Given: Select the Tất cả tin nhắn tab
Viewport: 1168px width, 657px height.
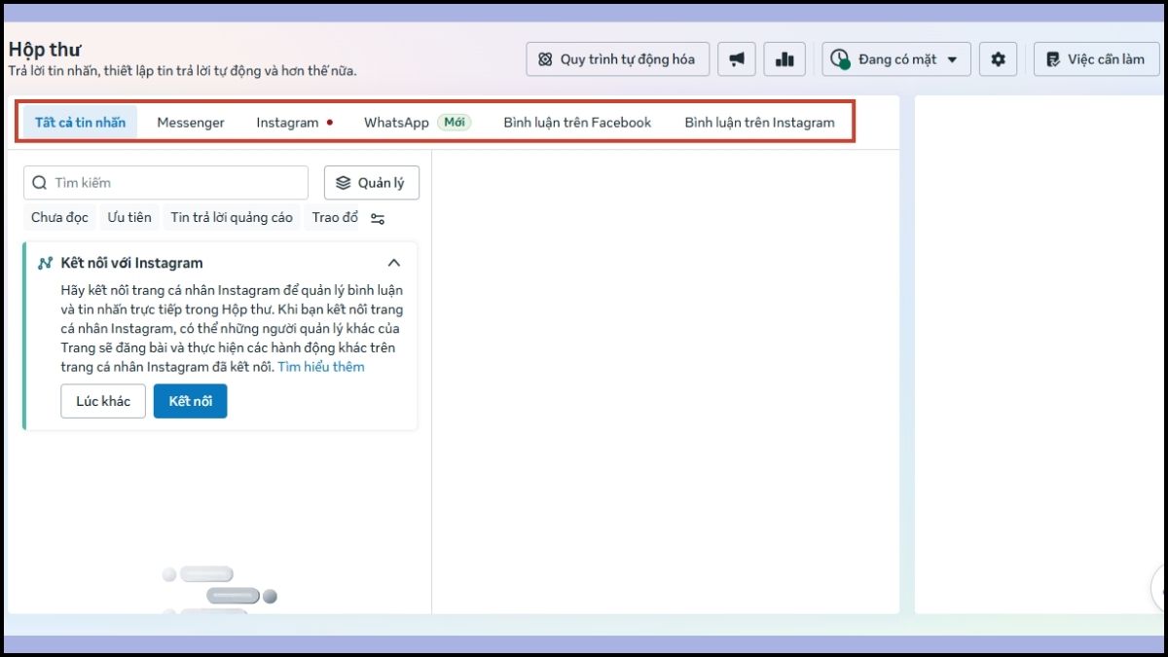Looking at the screenshot, I should tap(81, 123).
